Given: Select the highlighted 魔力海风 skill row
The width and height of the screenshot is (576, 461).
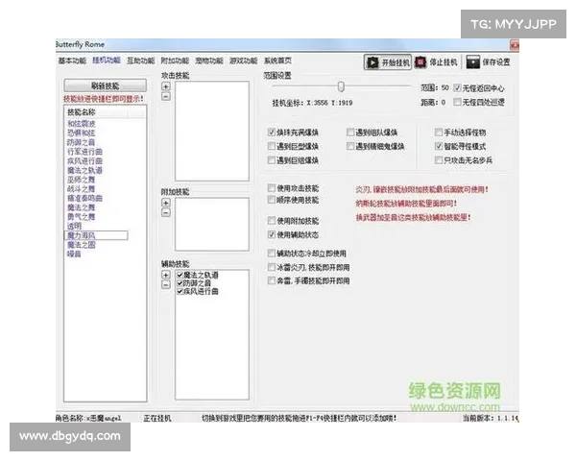Looking at the screenshot, I should click(96, 235).
